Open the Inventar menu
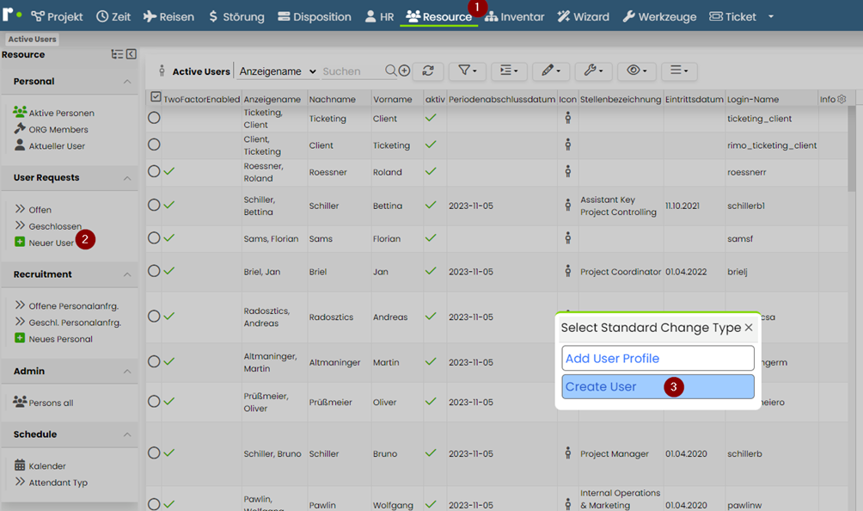Viewport: 863px width, 511px height. (x=515, y=16)
